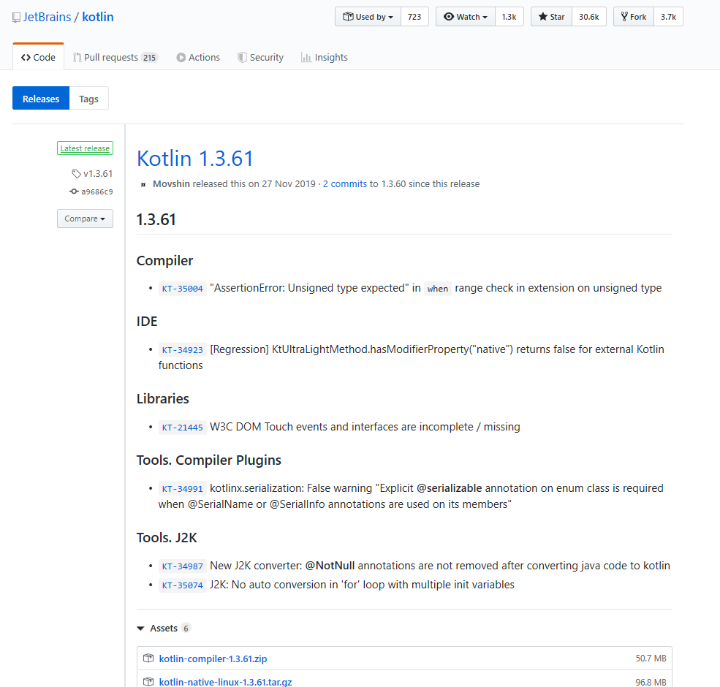The width and height of the screenshot is (720, 687).
Task: Download kotlin-native-linux-1.3.61.tar.gz
Action: (225, 682)
